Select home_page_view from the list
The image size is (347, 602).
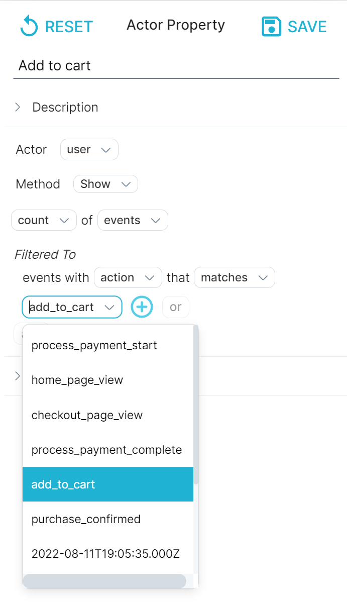point(108,380)
